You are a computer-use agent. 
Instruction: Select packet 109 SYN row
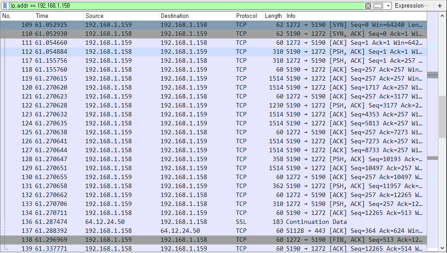213,25
